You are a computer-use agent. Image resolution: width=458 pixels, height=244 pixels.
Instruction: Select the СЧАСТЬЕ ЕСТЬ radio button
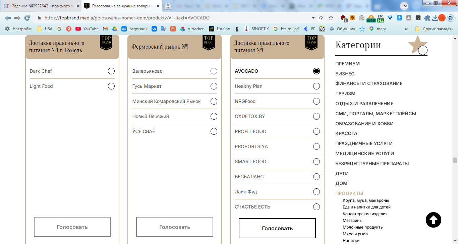pos(317,207)
